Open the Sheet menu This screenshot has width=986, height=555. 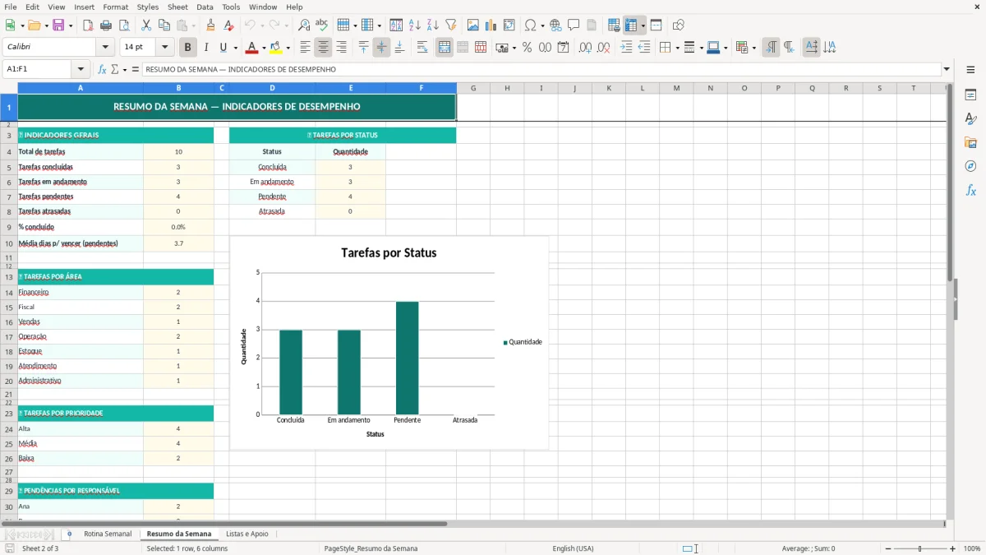(x=177, y=7)
